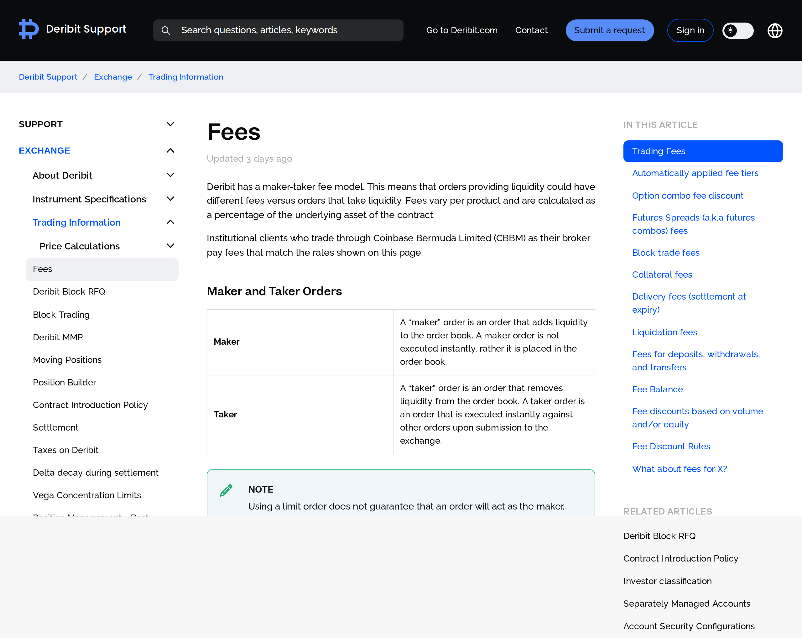Viewport: 802px width, 638px height.
Task: Open Price Calculations sidebar label
Action: coord(80,246)
